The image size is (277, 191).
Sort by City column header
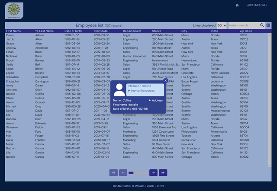184,31
